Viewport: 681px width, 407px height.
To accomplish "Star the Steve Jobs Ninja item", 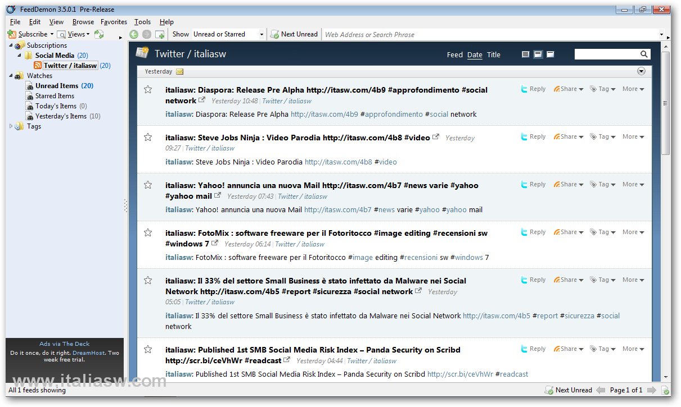I will (x=148, y=137).
